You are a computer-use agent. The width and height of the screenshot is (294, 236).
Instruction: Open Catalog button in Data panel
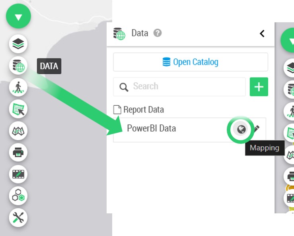pyautogui.click(x=191, y=62)
